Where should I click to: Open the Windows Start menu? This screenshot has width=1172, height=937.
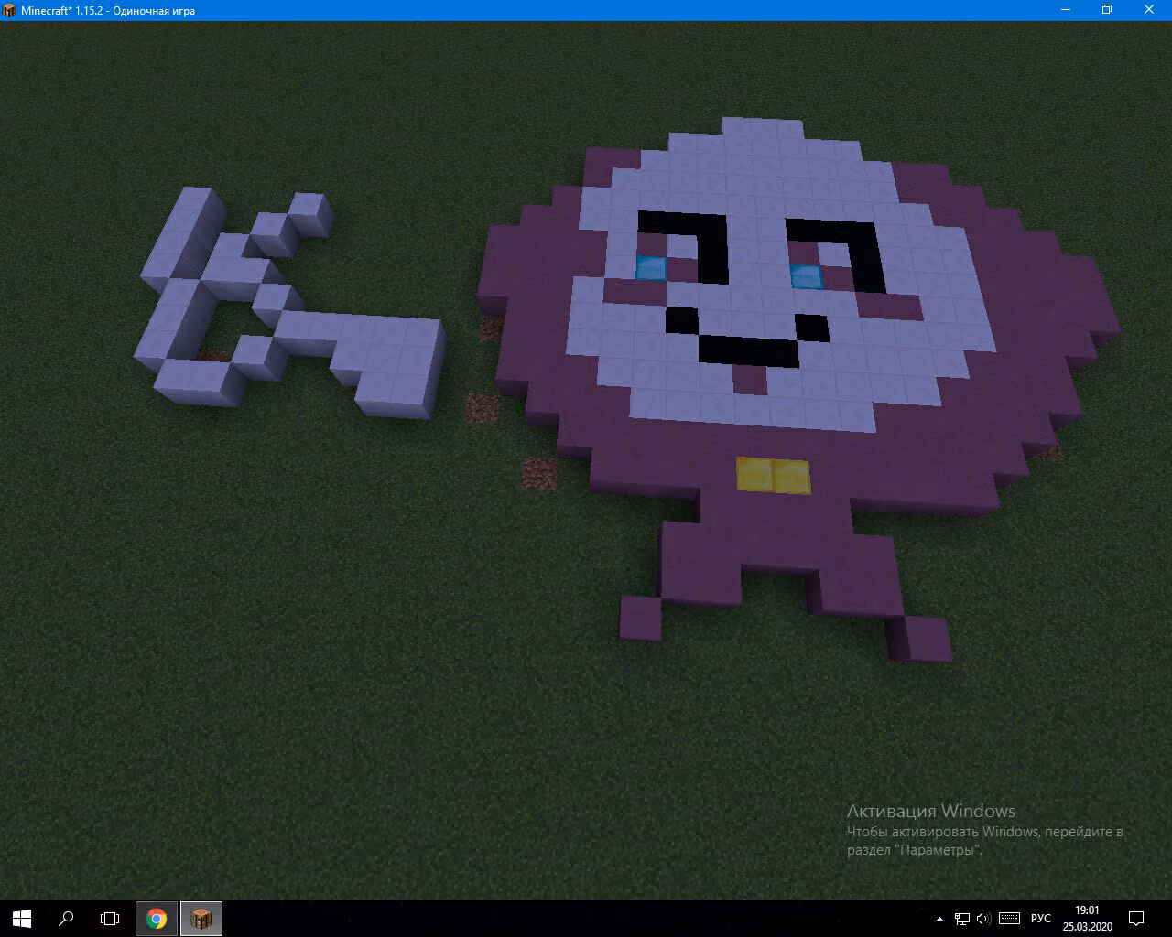pos(22,919)
